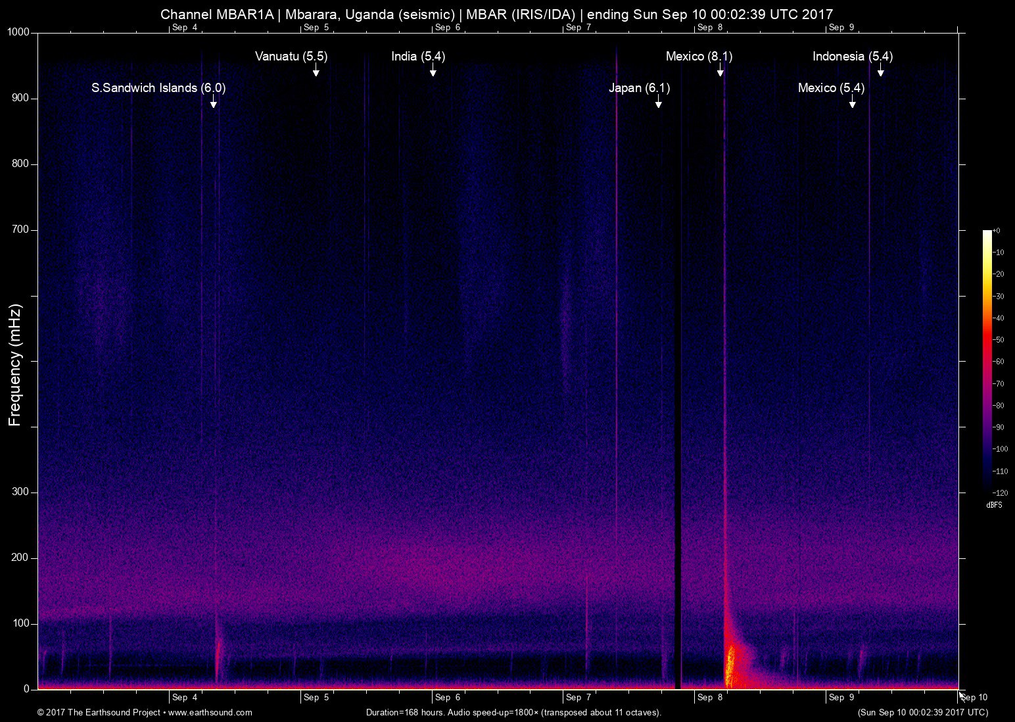Click the Japan (6.1) earthquake label
The height and width of the screenshot is (722, 1015).
point(639,88)
